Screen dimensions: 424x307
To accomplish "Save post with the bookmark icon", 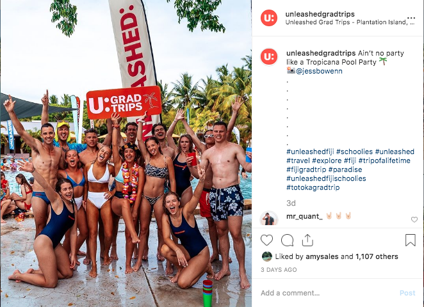I will (x=410, y=240).
